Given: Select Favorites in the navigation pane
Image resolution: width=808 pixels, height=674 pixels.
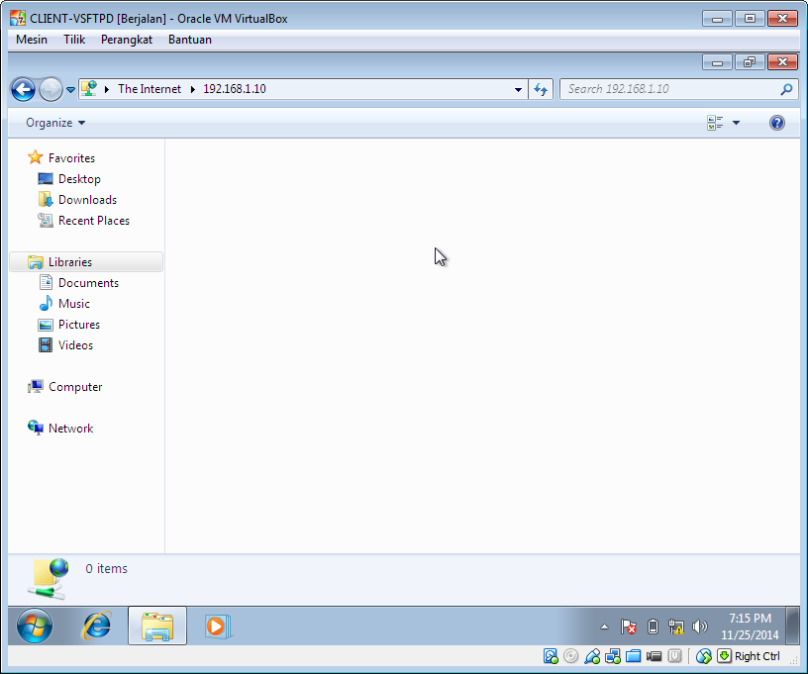Looking at the screenshot, I should point(71,158).
